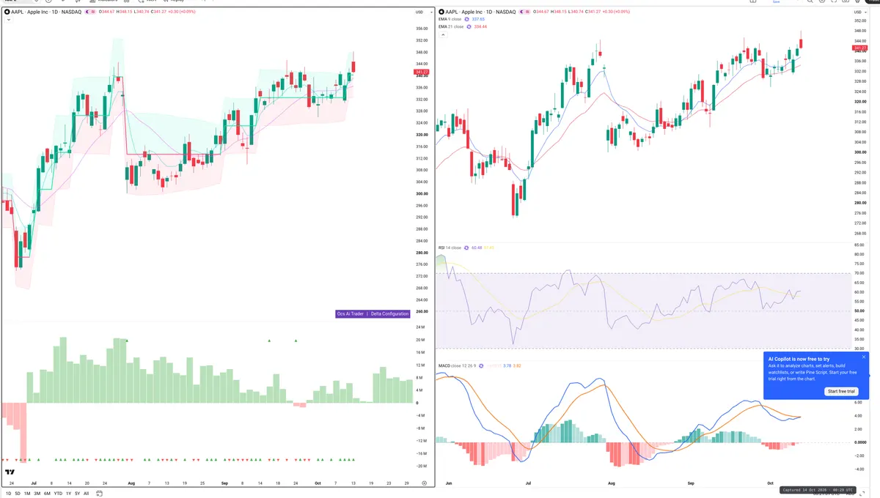The image size is (880, 498).
Task: Expand the legend chevron under left AAPL title
Action: click(x=7, y=20)
